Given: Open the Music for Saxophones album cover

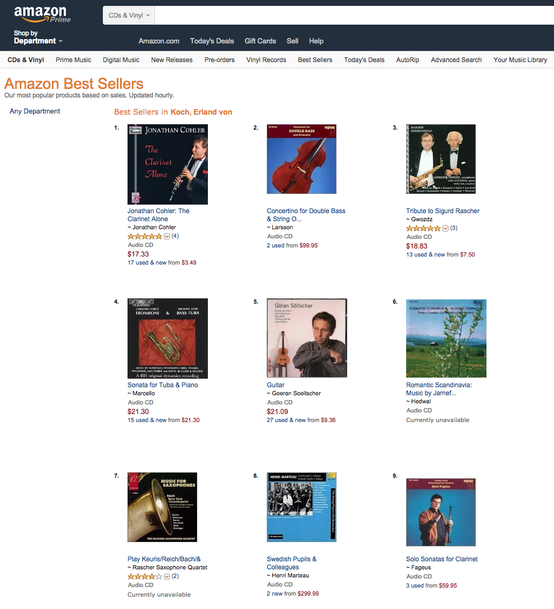Looking at the screenshot, I should (162, 507).
